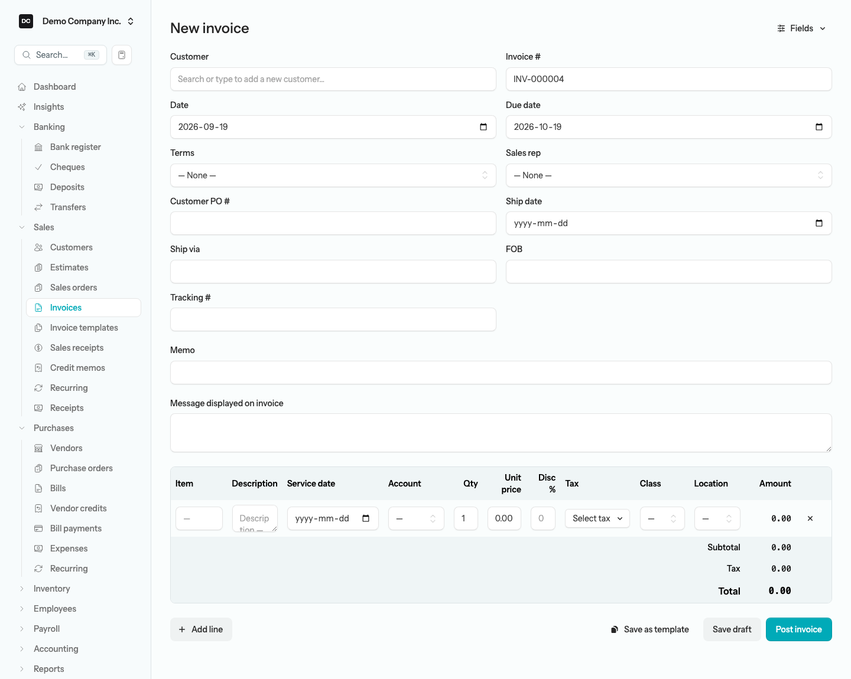Screen dimensions: 851x679
Task: Click the Bill payments card icon
Action: (x=38, y=528)
